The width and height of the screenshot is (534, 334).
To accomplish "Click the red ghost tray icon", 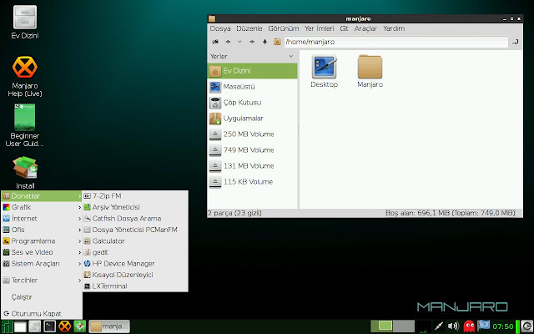I will (469, 326).
